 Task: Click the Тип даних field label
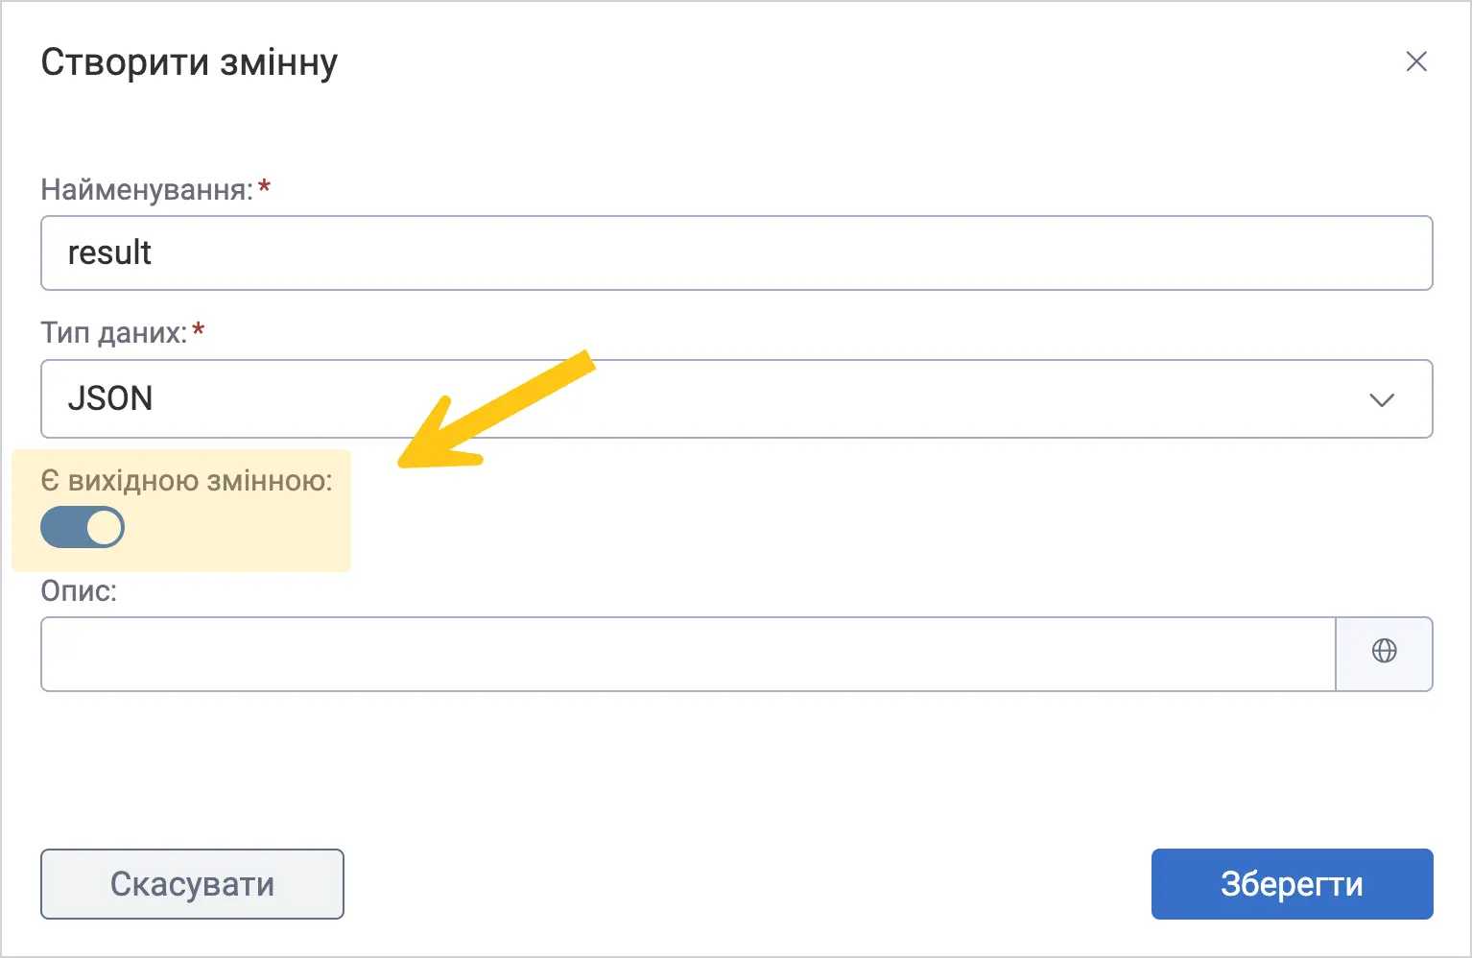tap(114, 333)
